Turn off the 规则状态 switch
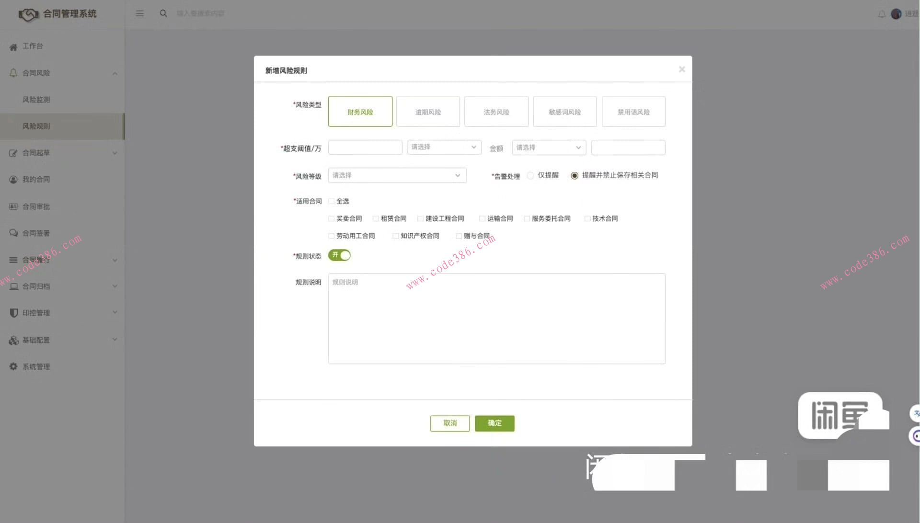The image size is (920, 523). click(x=339, y=255)
